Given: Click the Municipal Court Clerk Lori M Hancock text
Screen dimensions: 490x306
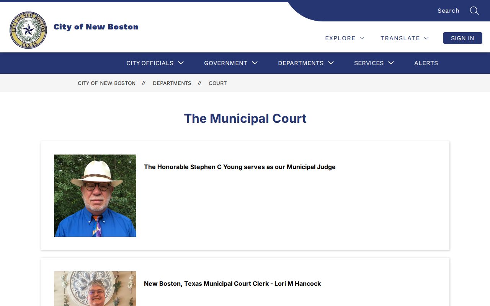Looking at the screenshot, I should [232, 283].
